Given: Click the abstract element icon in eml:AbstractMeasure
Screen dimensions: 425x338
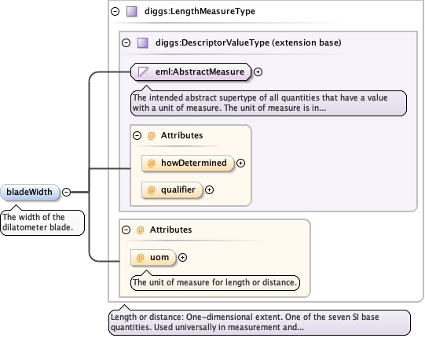Looking at the screenshot, I should pyautogui.click(x=143, y=72).
